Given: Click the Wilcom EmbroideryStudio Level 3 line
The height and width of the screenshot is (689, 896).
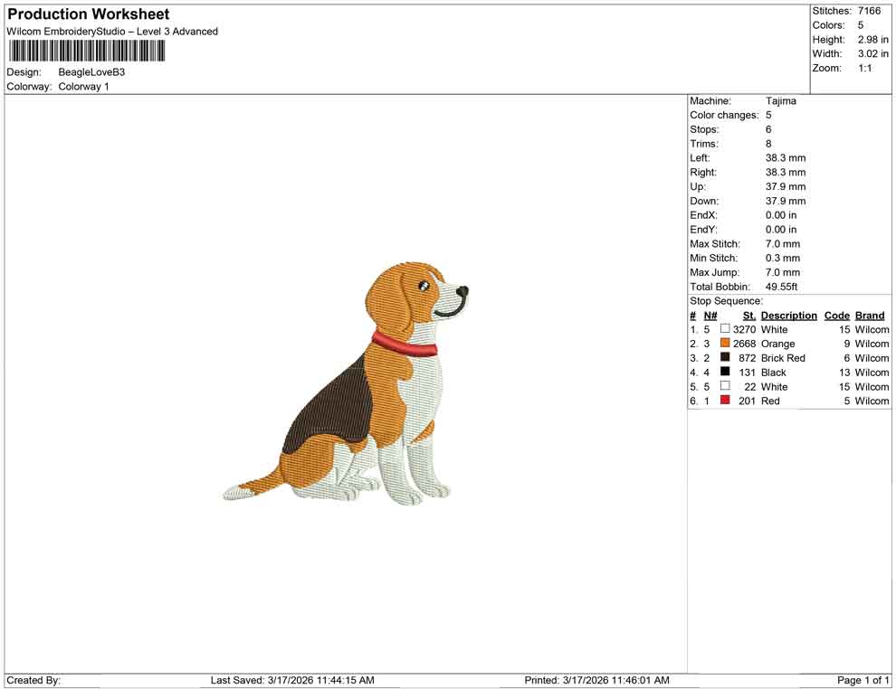Looking at the screenshot, I should [112, 32].
